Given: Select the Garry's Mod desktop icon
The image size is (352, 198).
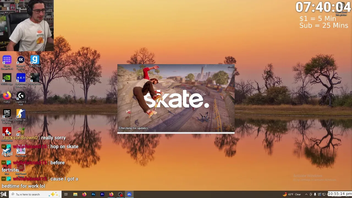Looking at the screenshot, I should [35, 62].
